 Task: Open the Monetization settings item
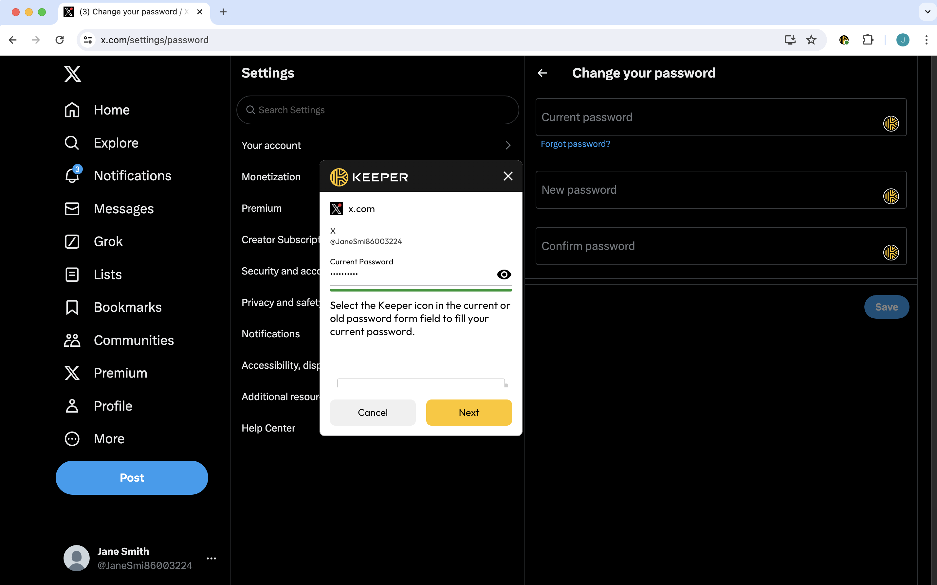coord(271,177)
